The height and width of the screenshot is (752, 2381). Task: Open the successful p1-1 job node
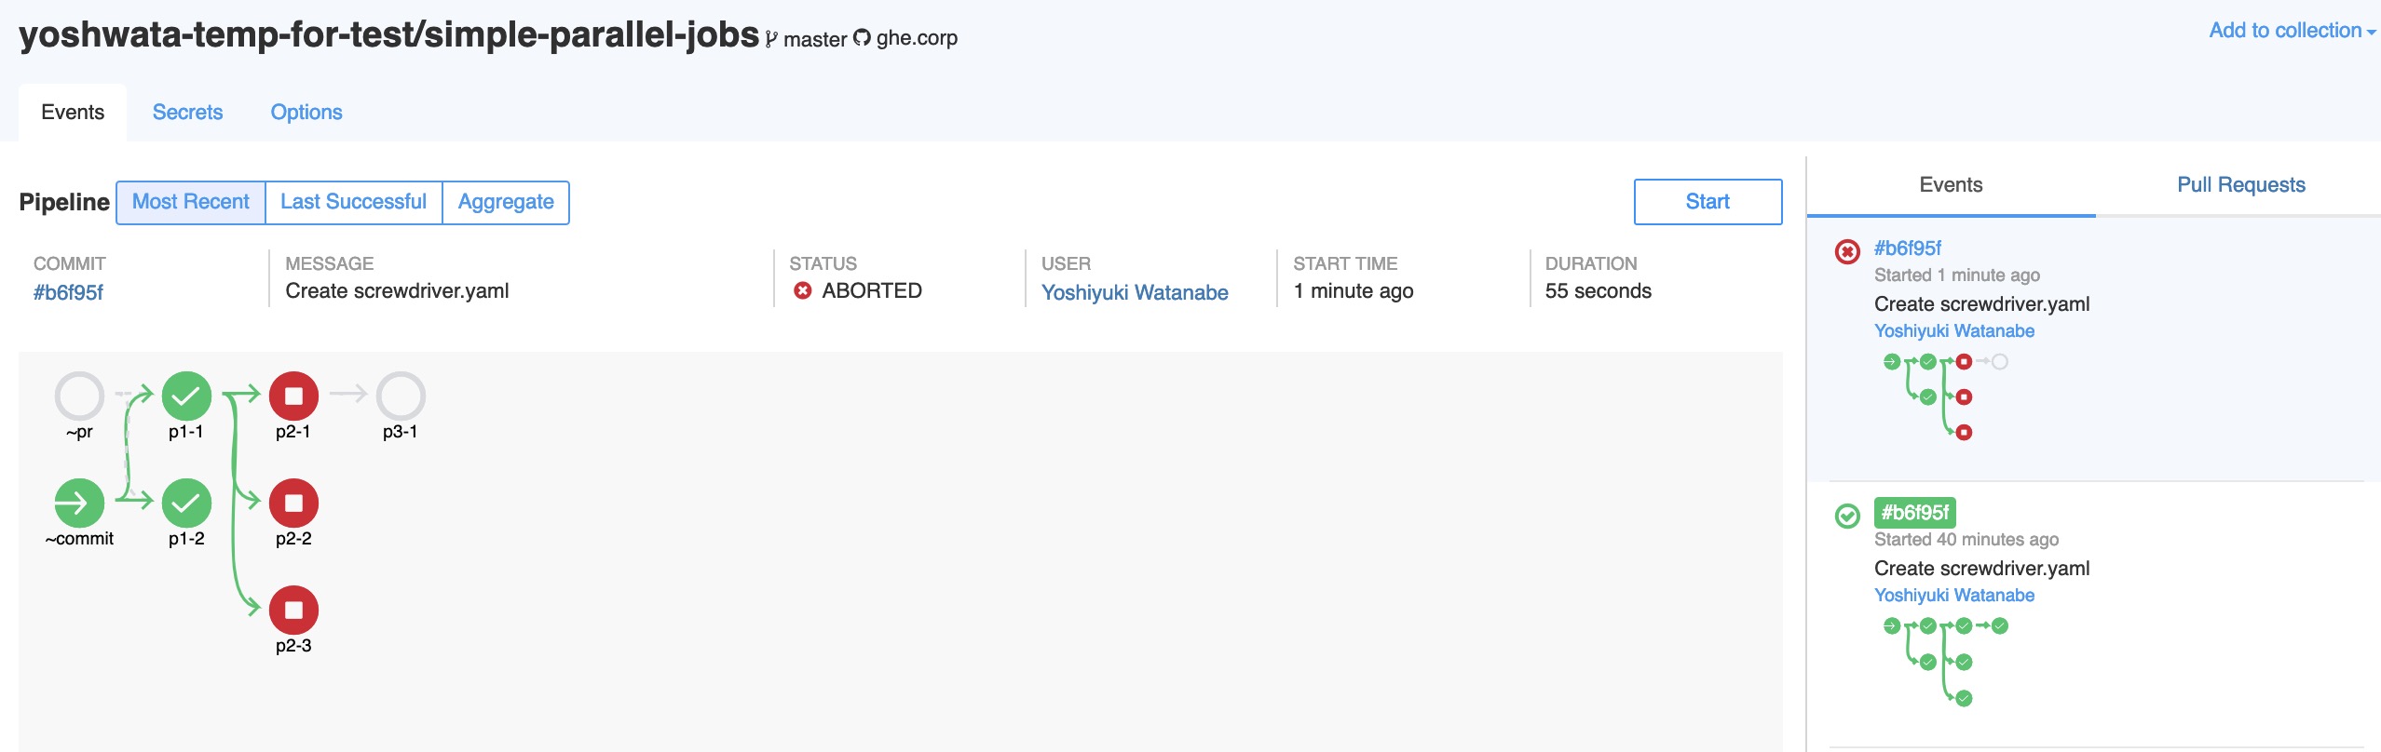[x=186, y=396]
